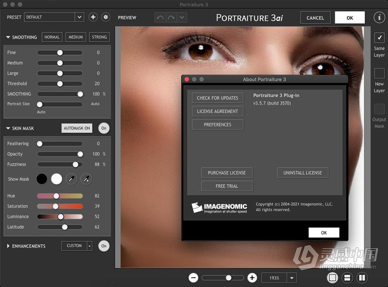The width and height of the screenshot is (388, 287).
Task: Open the Preset dropdown
Action: tap(79, 17)
